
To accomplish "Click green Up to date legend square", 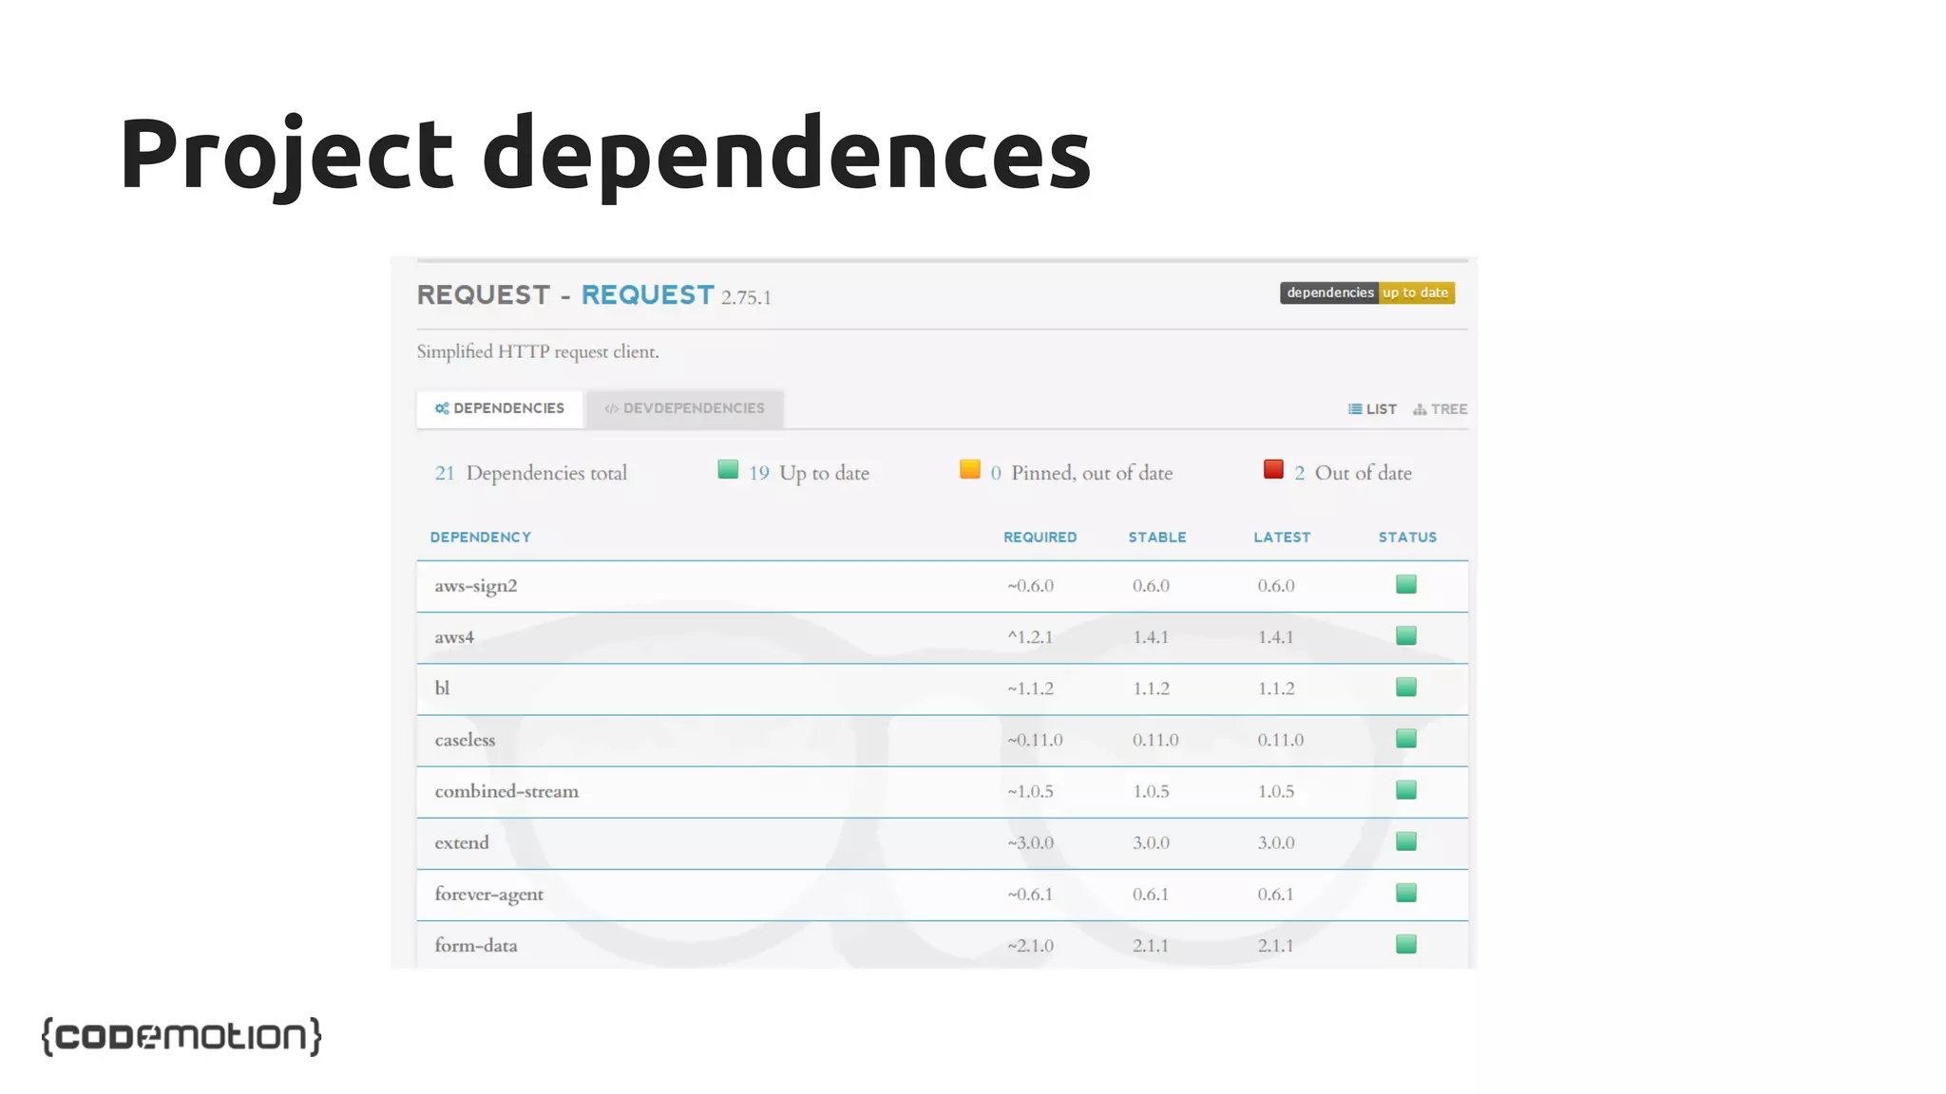I will (728, 469).
